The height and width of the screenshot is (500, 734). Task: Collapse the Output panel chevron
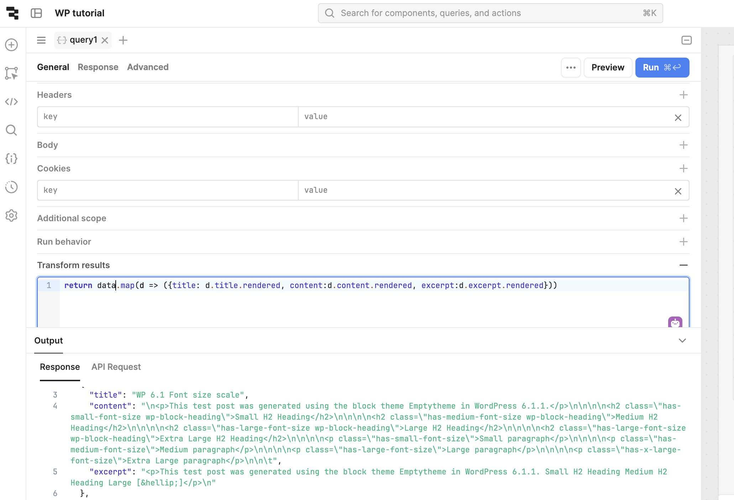point(682,341)
